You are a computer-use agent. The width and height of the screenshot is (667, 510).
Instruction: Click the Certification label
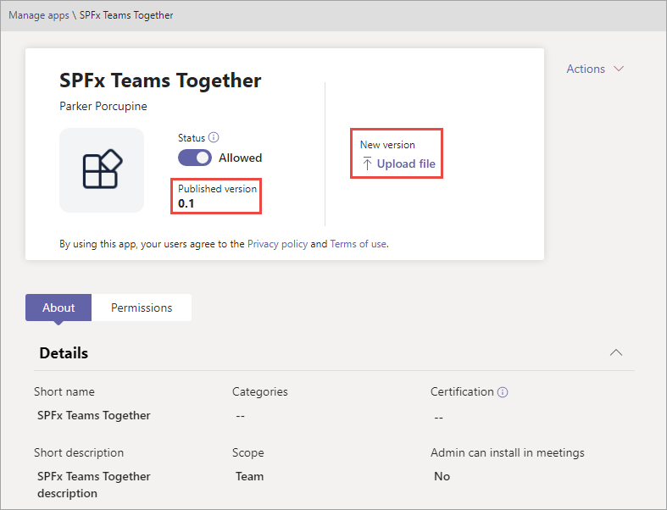(462, 391)
